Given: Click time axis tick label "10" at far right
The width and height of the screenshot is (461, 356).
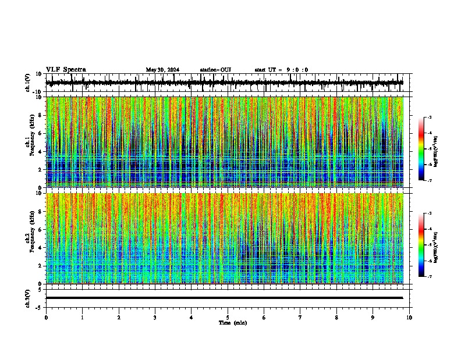Looking at the screenshot, I should [x=409, y=318].
